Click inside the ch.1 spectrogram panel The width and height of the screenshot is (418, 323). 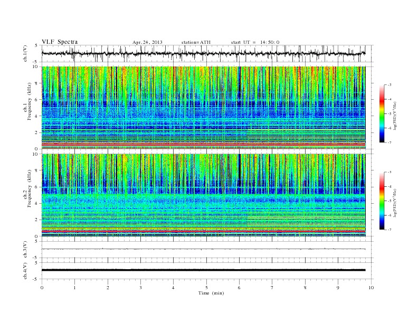204,108
